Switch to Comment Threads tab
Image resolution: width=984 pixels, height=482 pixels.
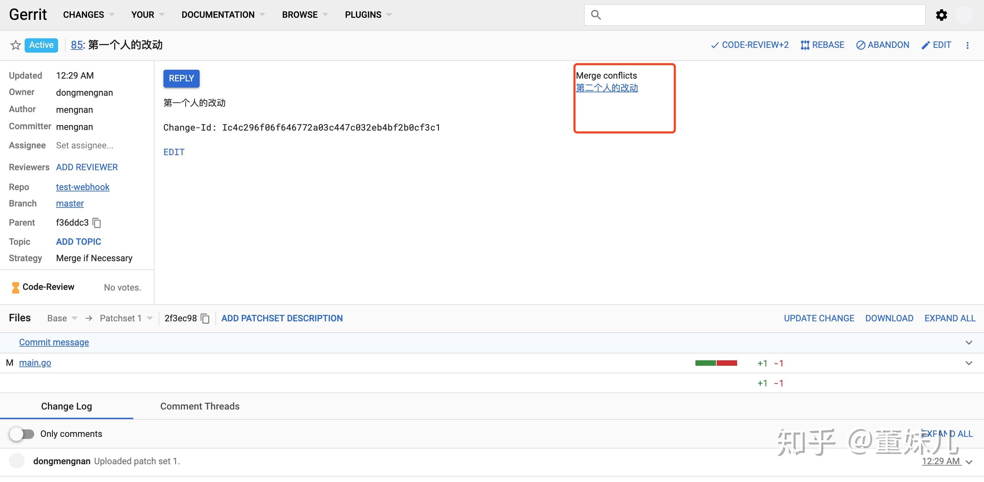(x=200, y=406)
